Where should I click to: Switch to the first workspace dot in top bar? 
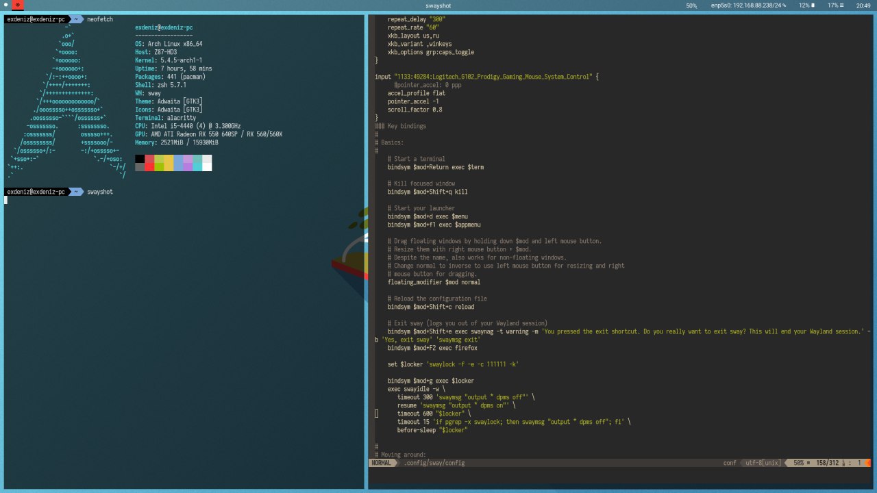click(x=5, y=5)
